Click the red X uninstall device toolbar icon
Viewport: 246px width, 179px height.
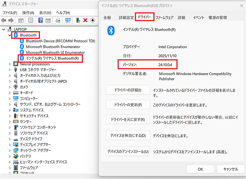point(85,20)
